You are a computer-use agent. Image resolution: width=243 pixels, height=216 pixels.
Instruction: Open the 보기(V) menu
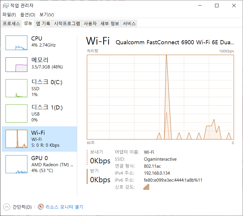point(47,15)
